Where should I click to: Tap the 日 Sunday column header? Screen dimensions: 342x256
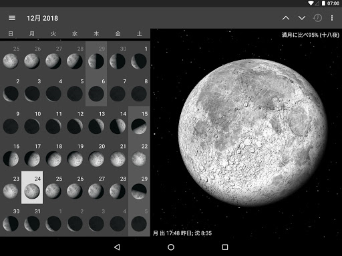(11, 33)
